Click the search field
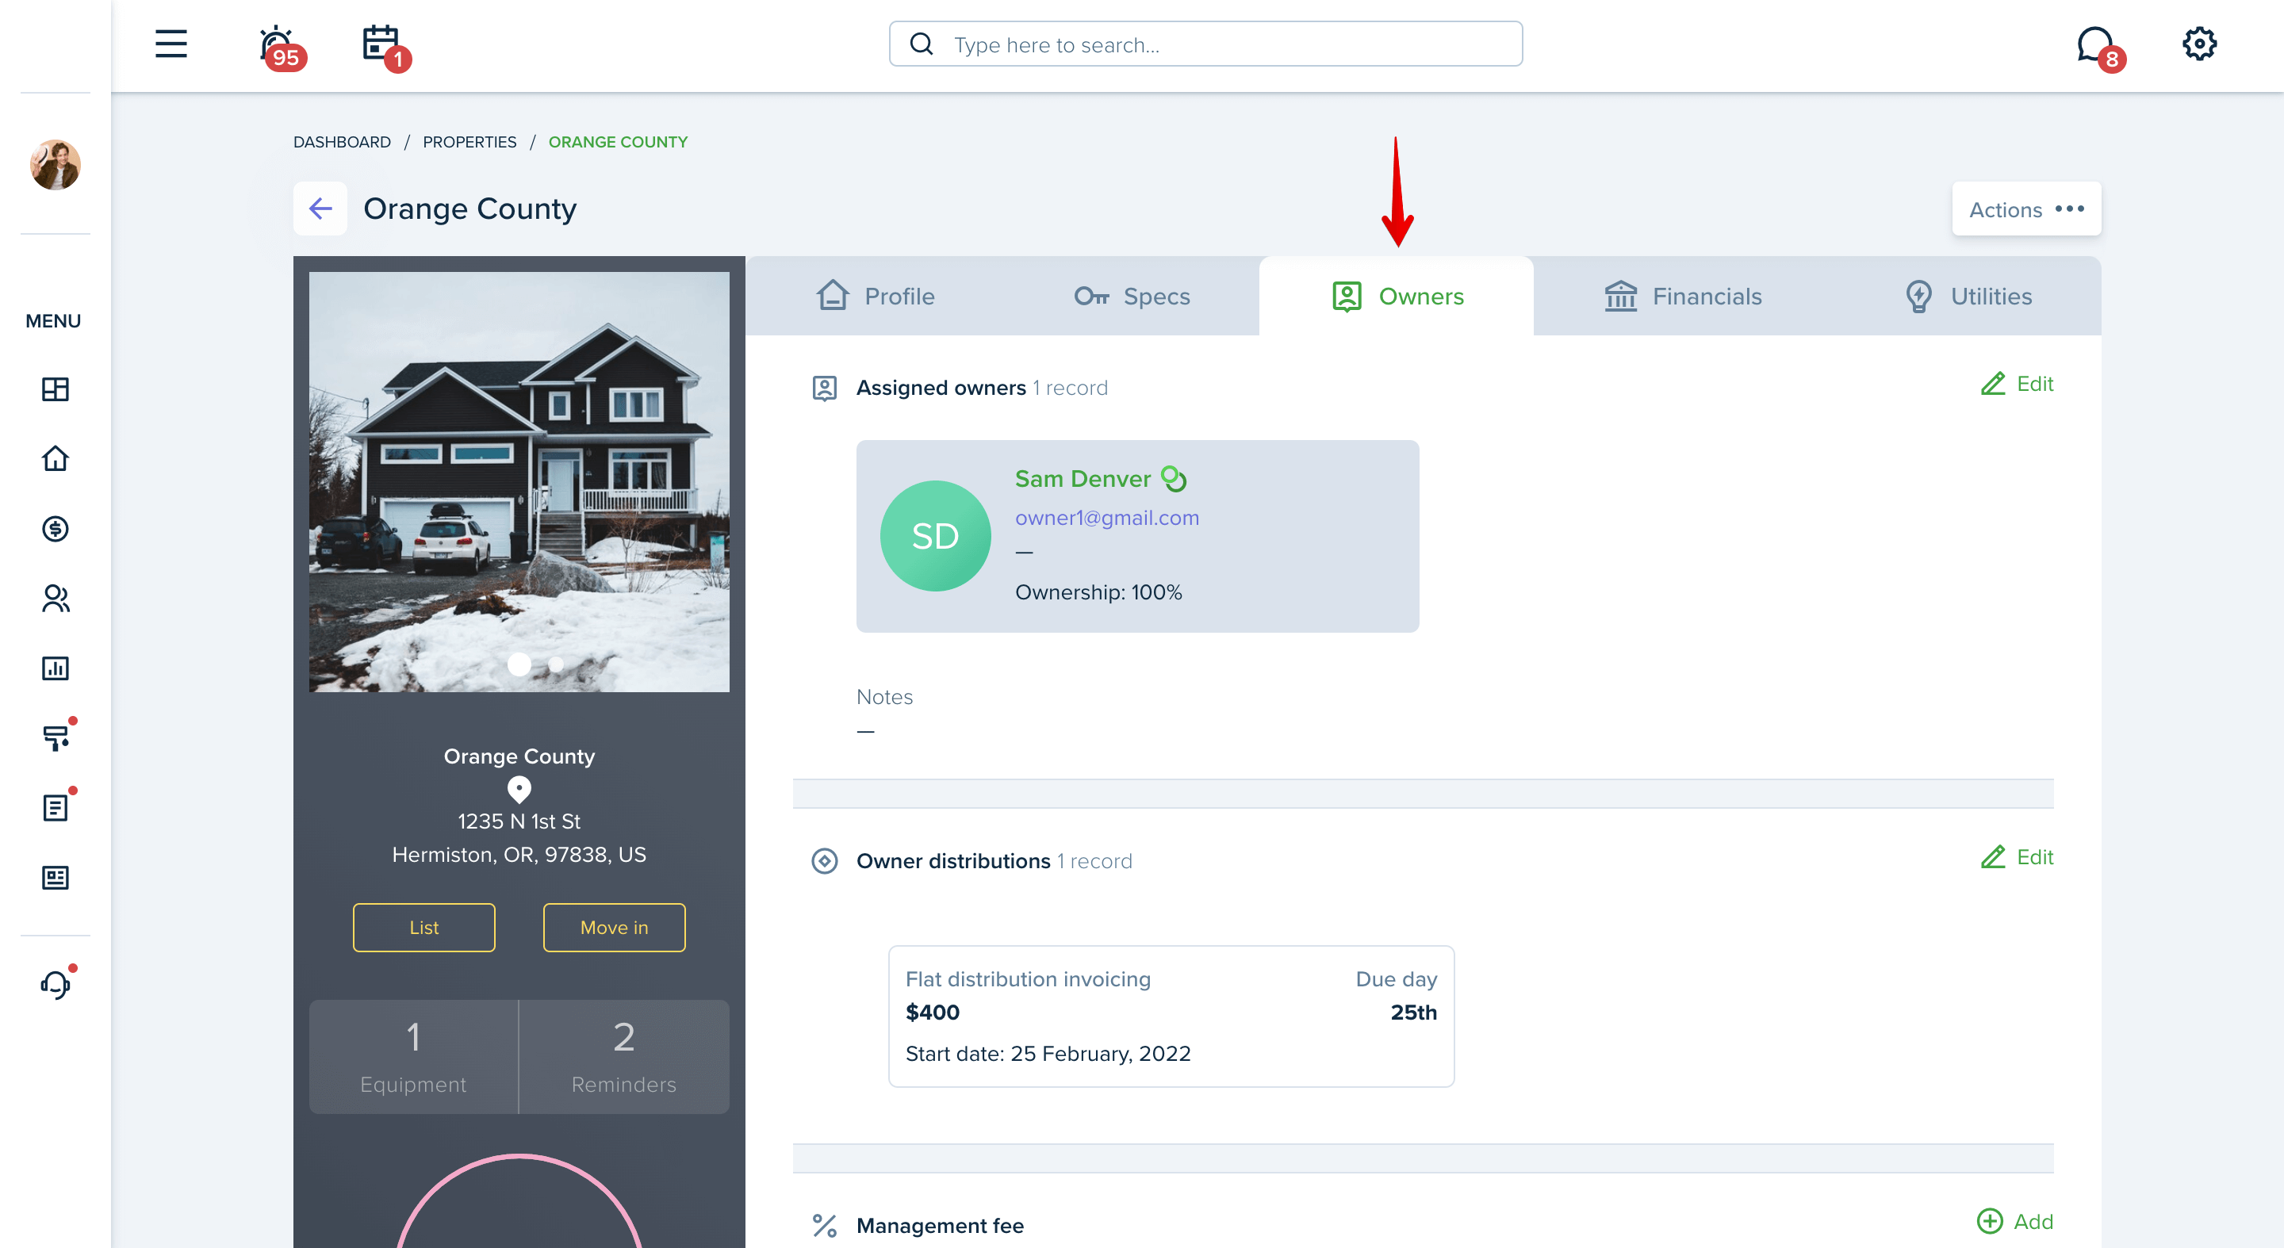The image size is (2284, 1248). point(1205,44)
